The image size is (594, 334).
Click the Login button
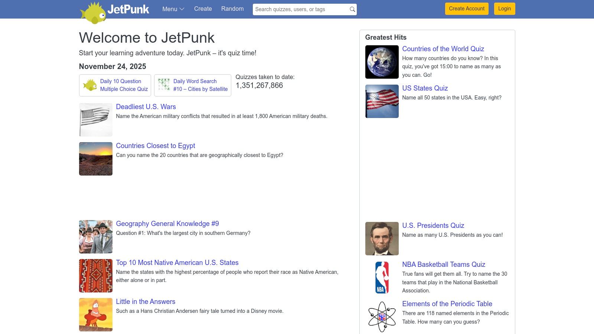coord(504,9)
